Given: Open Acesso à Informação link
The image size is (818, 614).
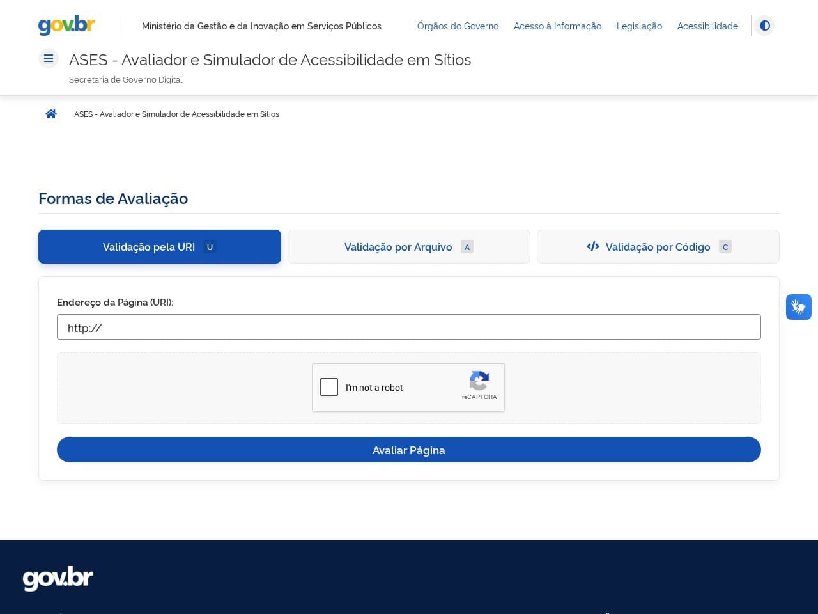Looking at the screenshot, I should point(557,26).
